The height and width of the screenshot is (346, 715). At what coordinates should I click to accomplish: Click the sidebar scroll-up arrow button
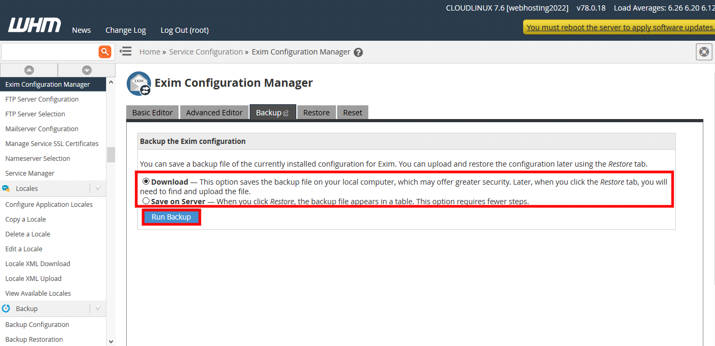click(x=29, y=70)
